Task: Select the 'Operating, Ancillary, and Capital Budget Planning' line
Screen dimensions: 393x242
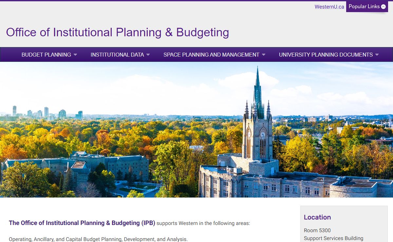Action: tap(98, 239)
